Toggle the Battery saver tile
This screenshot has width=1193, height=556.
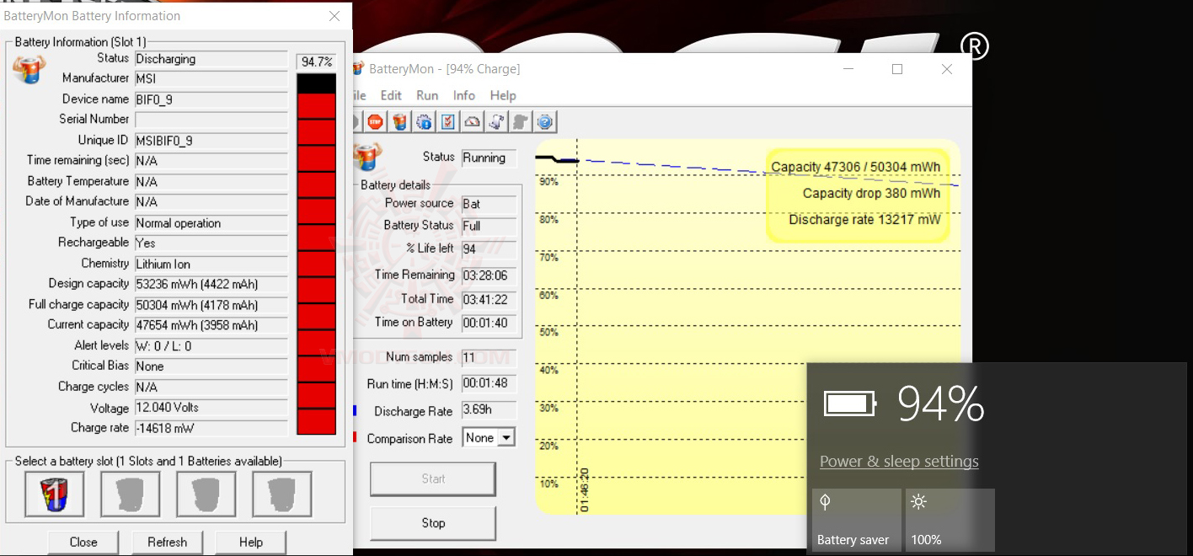click(x=857, y=521)
